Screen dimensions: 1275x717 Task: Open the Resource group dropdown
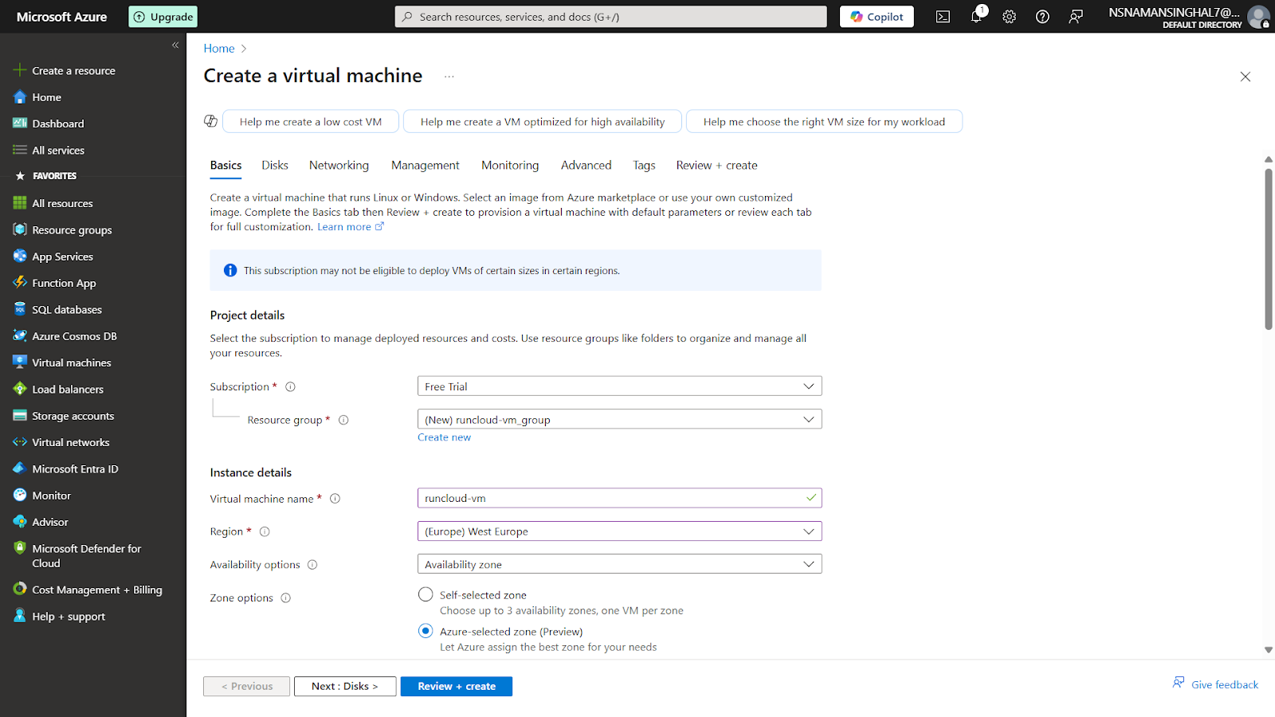pyautogui.click(x=619, y=420)
